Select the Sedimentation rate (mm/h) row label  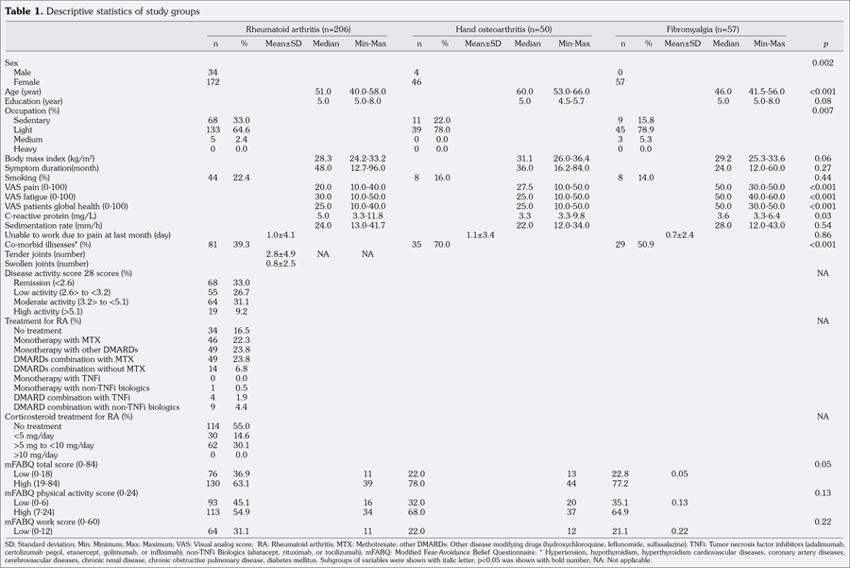[x=54, y=225]
